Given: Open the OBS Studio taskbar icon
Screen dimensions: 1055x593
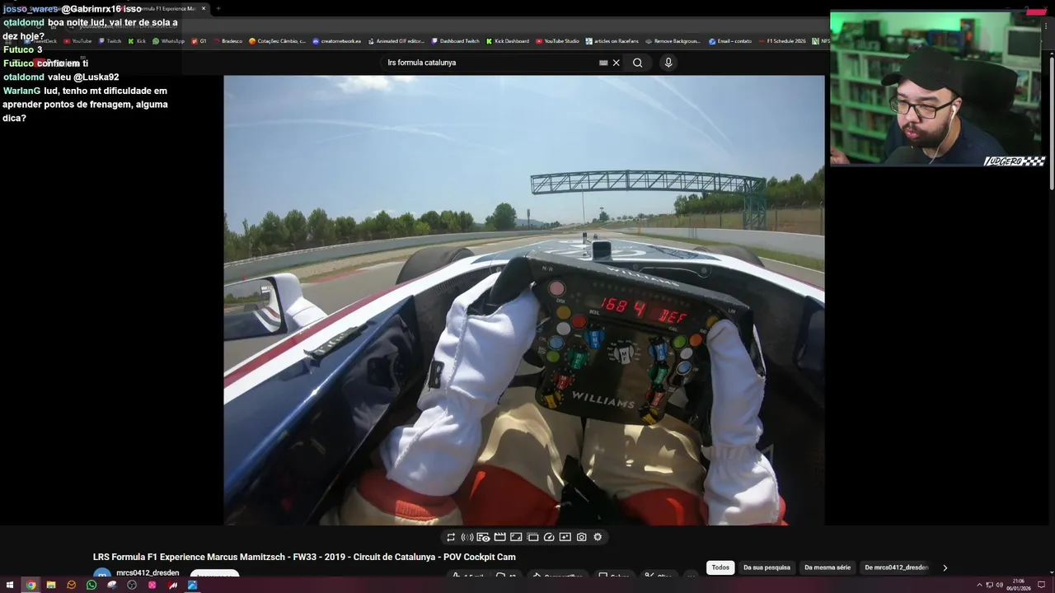Looking at the screenshot, I should point(132,585).
